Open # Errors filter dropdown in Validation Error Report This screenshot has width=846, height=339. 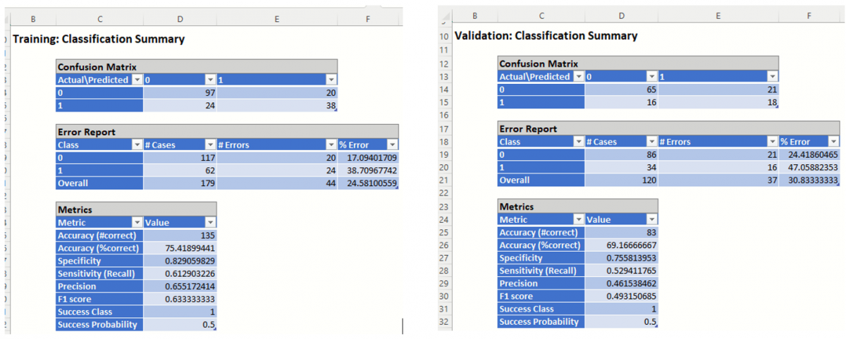click(x=771, y=142)
